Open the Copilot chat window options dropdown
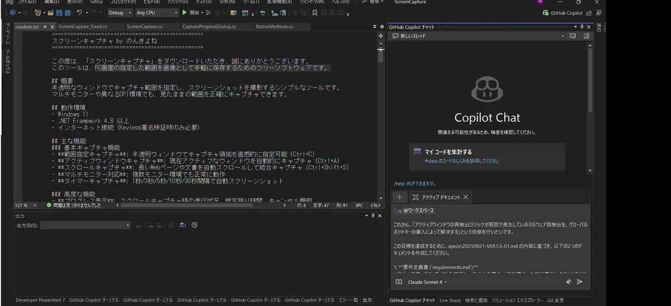Viewport: 671px width, 306px height. [574, 27]
